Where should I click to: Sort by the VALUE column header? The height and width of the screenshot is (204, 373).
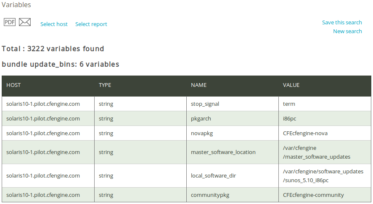click(291, 85)
